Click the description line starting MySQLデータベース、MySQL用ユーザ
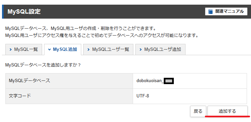251x122 pixels. pos(81,29)
